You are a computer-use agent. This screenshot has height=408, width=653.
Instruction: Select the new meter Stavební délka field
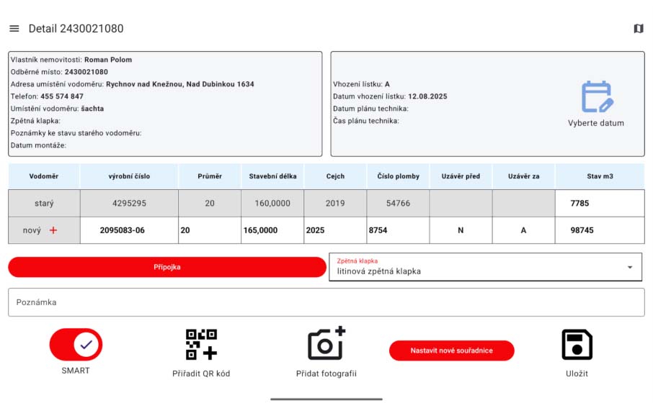pyautogui.click(x=272, y=230)
